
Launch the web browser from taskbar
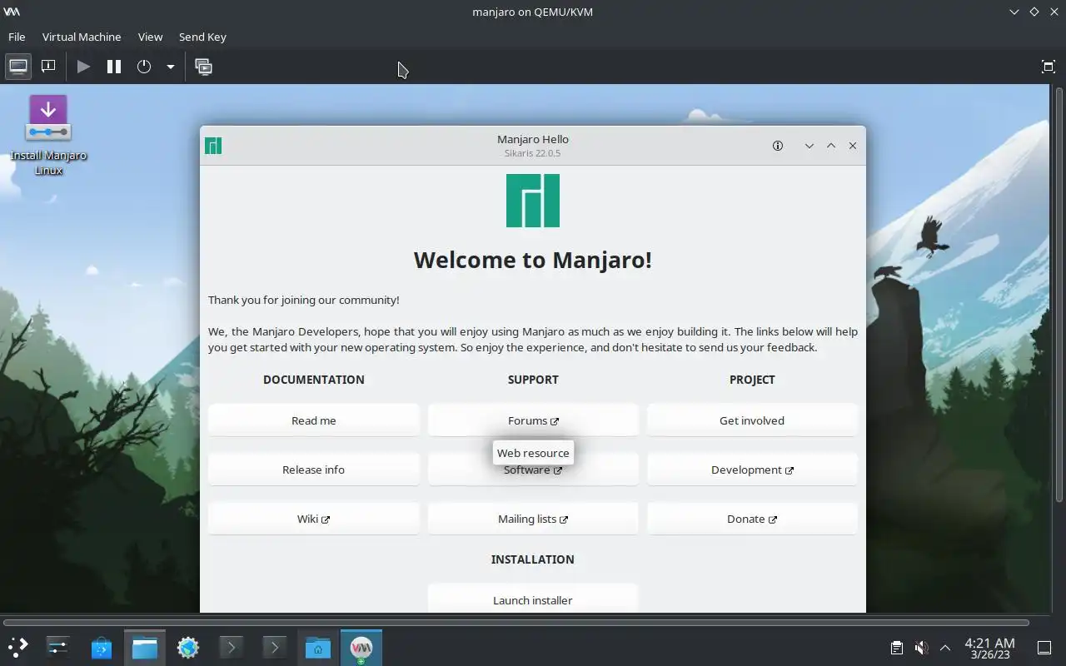[x=188, y=647]
